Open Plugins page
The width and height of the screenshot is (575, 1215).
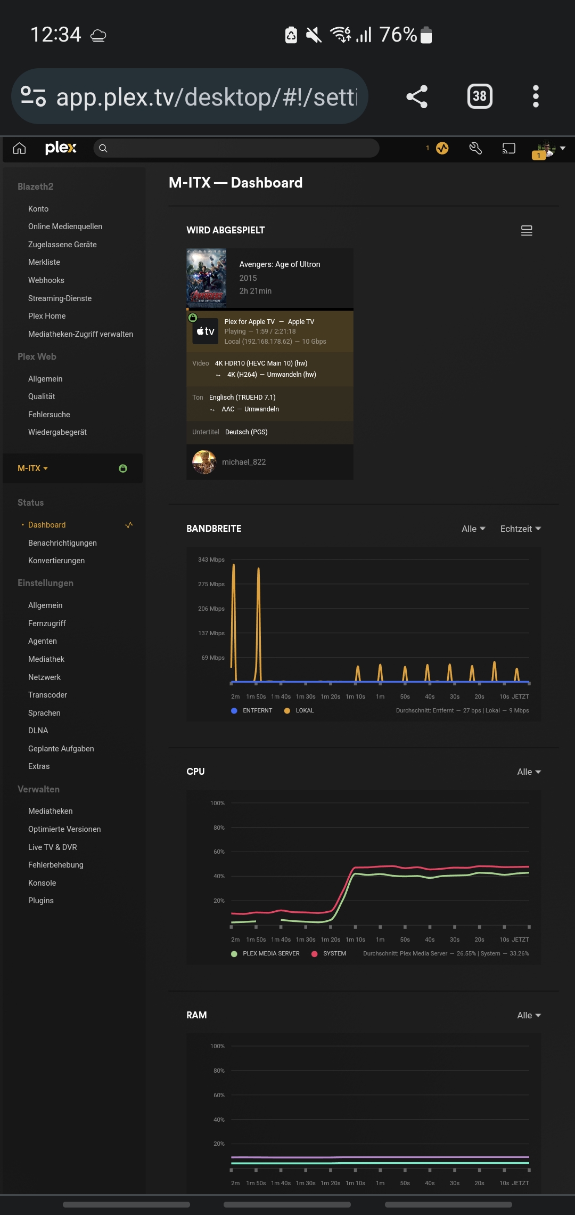[41, 901]
